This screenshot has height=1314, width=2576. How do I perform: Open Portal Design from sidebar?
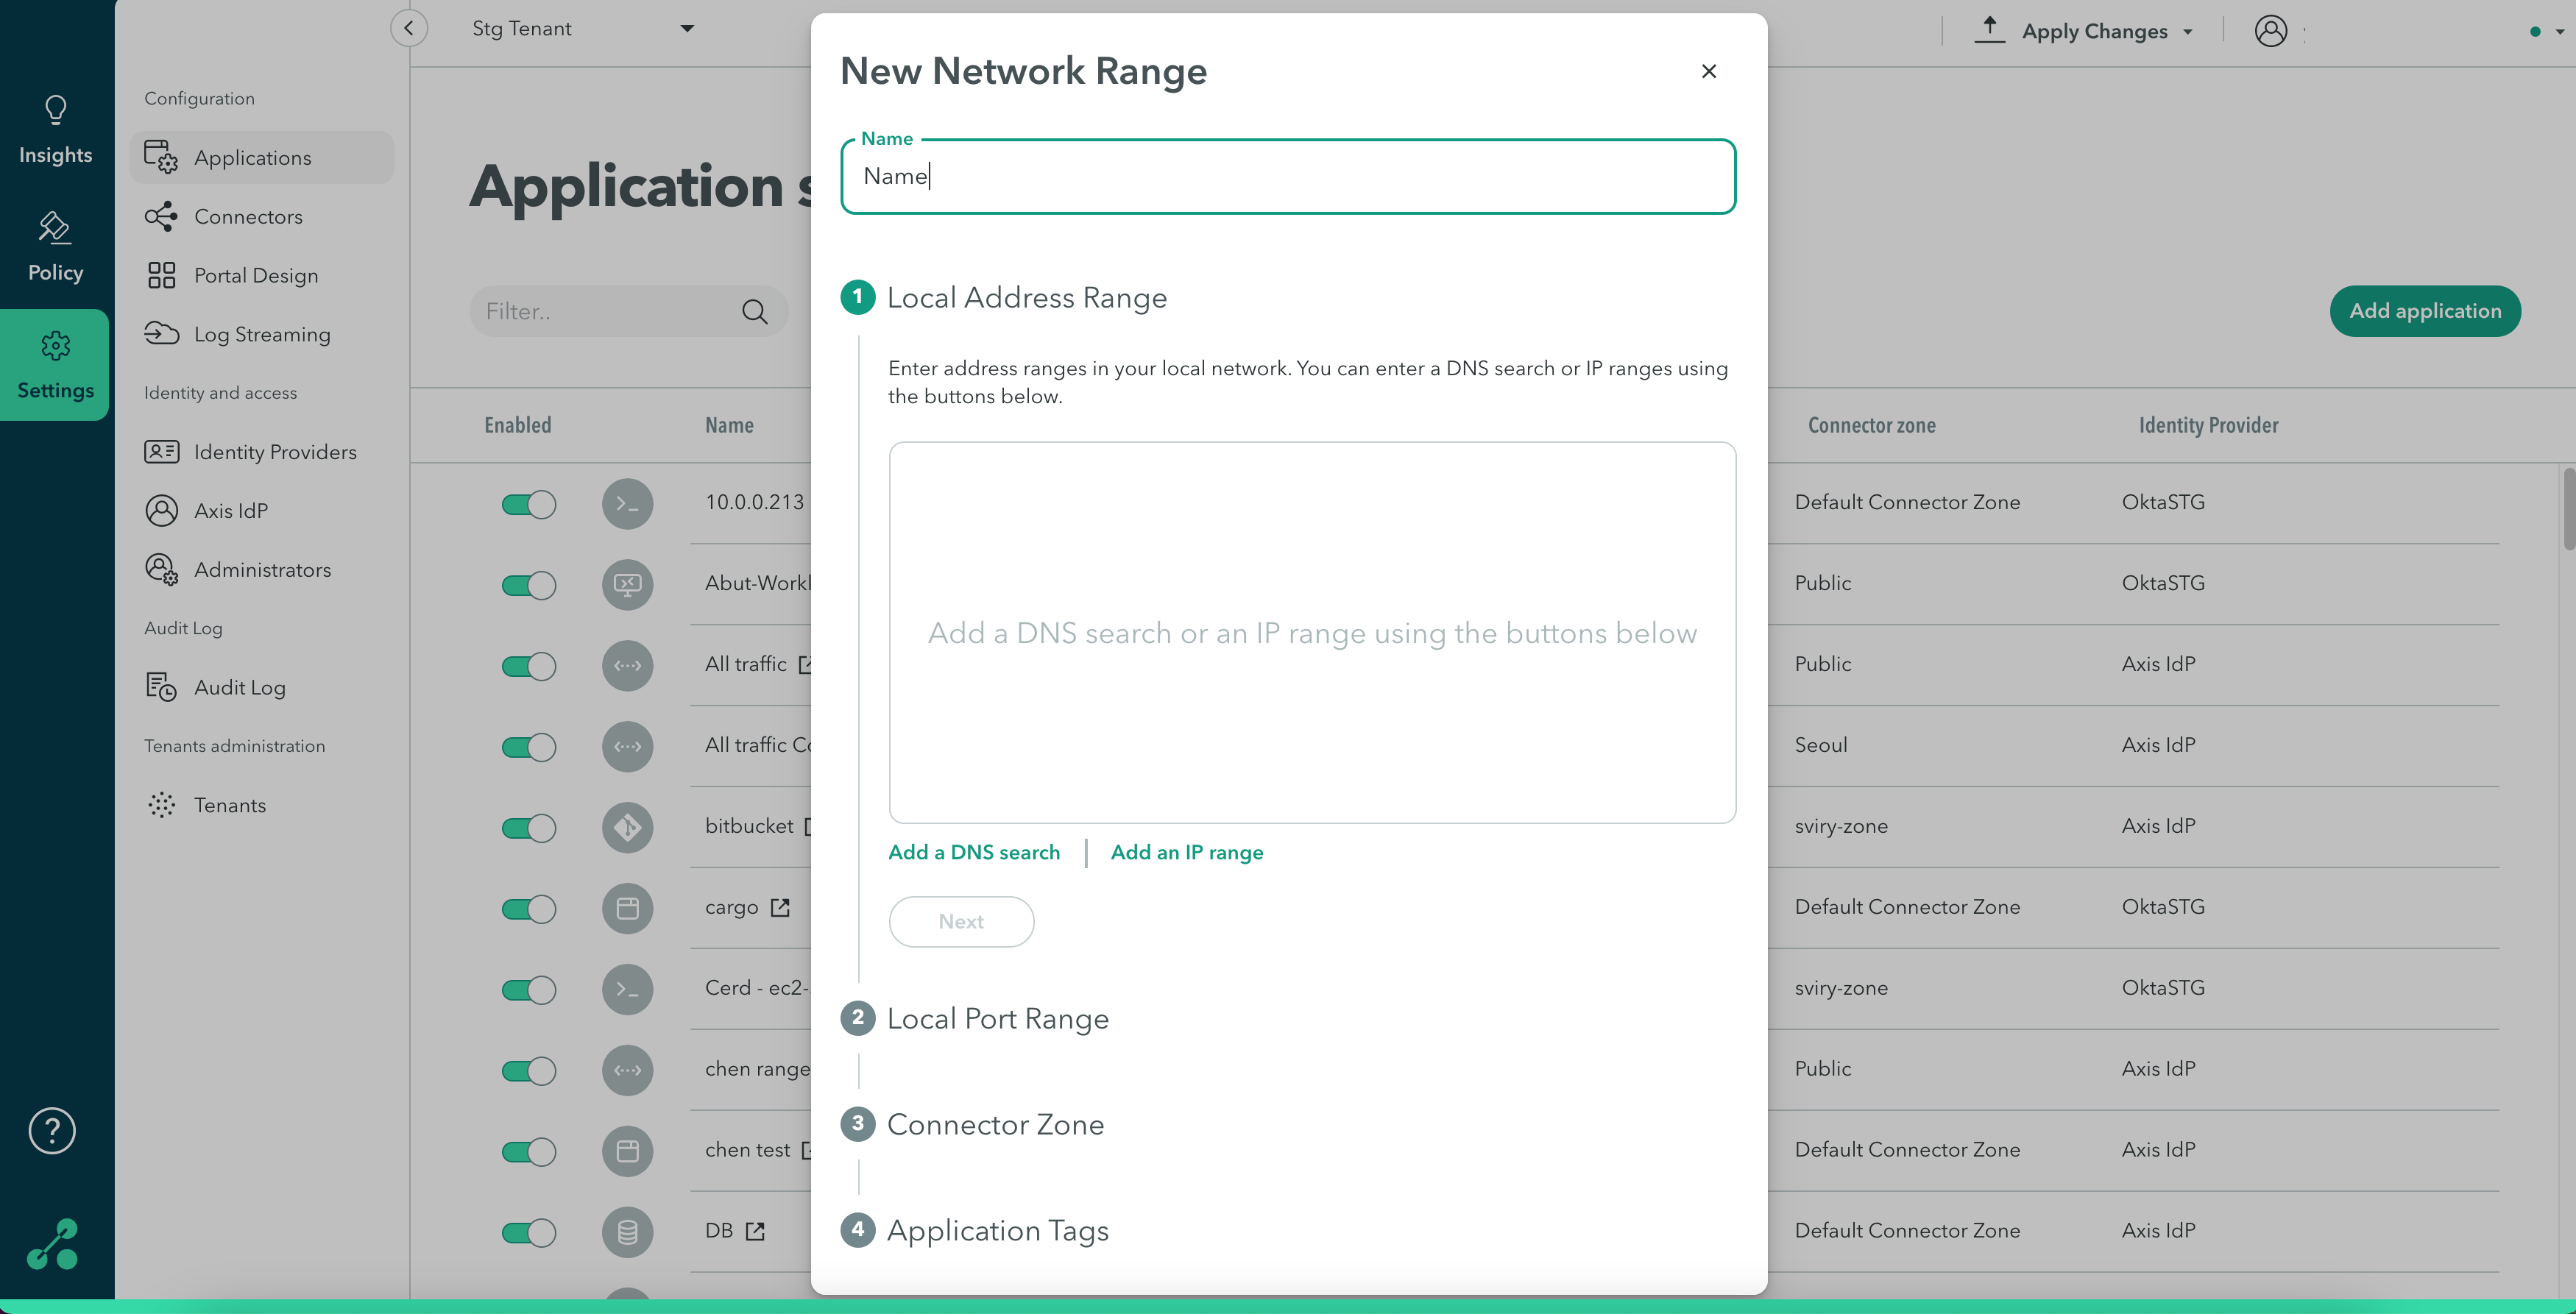point(255,276)
